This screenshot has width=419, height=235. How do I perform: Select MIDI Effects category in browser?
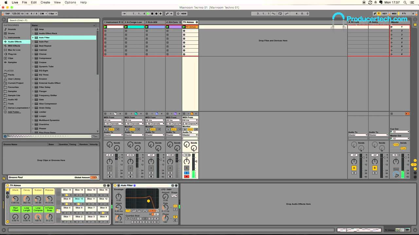click(x=14, y=46)
